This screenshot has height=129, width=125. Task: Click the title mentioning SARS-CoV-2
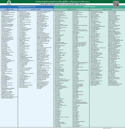[62, 2]
